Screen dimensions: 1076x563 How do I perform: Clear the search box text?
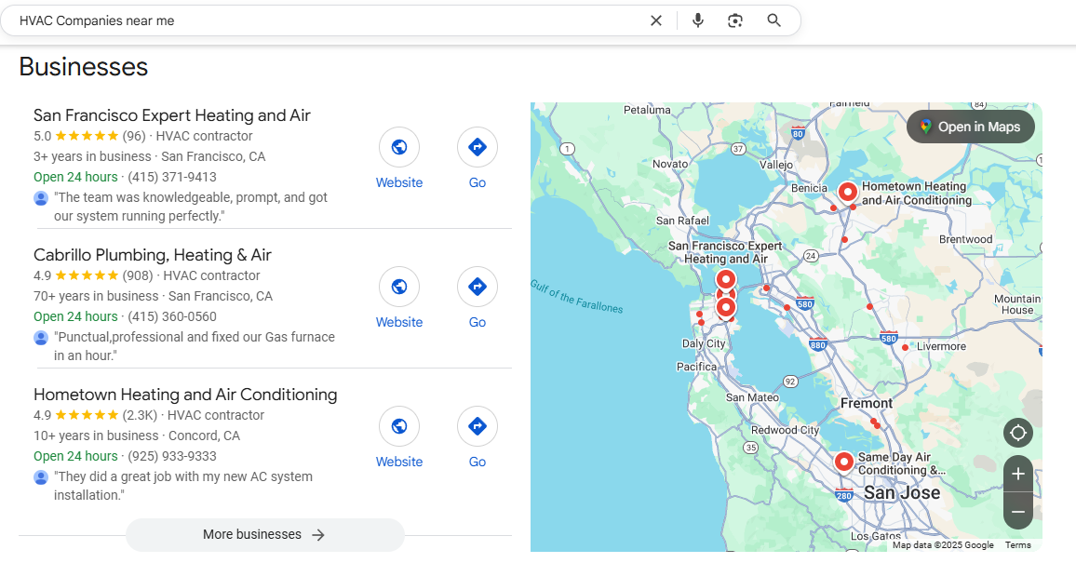656,20
